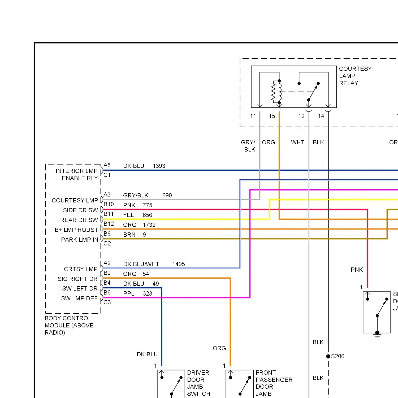This screenshot has height=398, width=398.
Task: Click the ORG 54 wire label
Action: point(136,274)
